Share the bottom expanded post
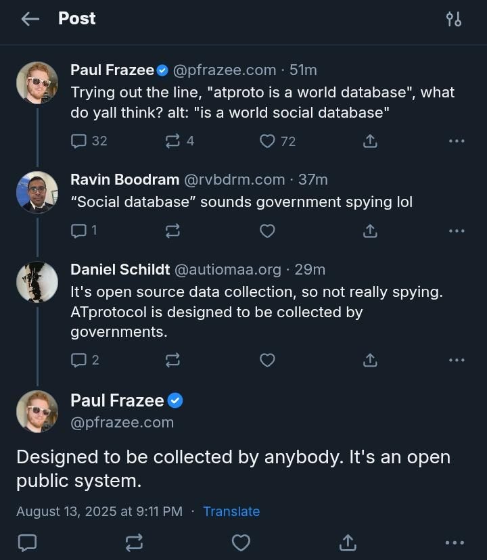This screenshot has width=487, height=560. pos(348,542)
